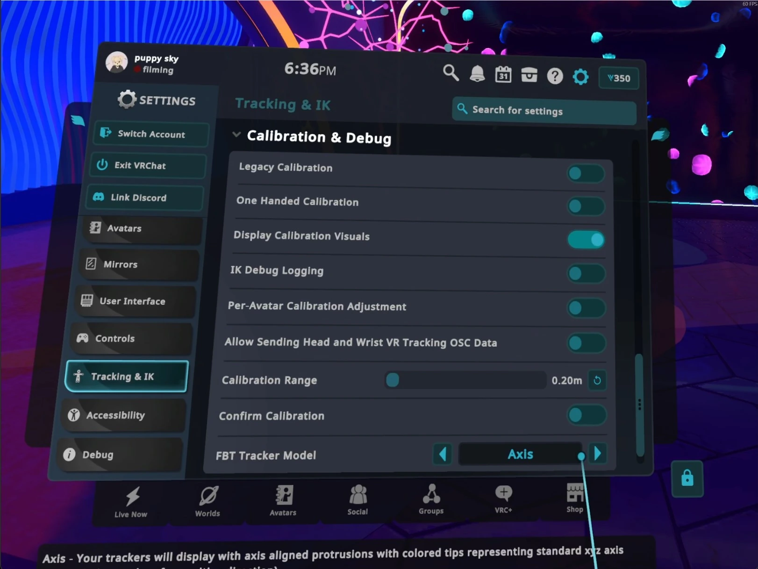Open the settings gear in the top bar
The height and width of the screenshot is (569, 758).
pos(580,77)
